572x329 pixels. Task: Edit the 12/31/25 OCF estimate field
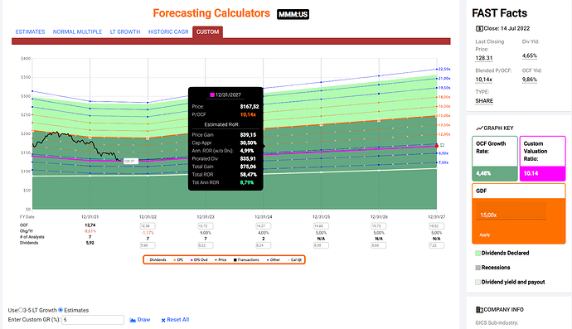321,226
